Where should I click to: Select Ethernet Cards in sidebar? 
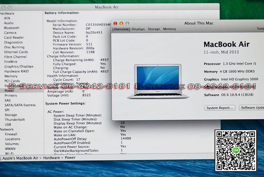tap(16, 52)
